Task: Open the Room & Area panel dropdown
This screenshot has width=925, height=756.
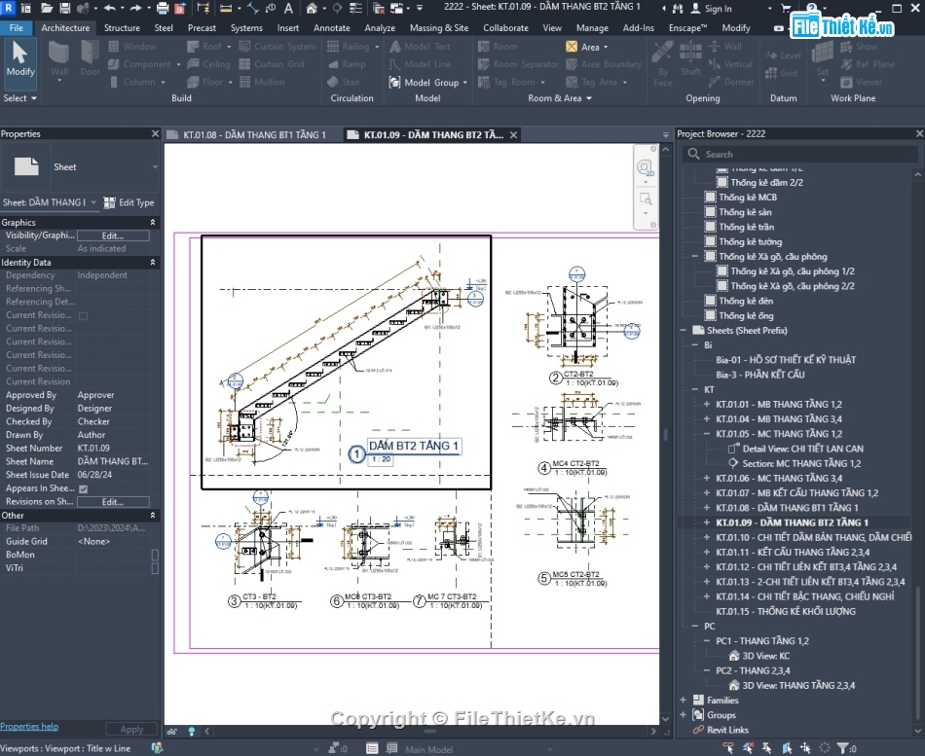Action: [560, 98]
